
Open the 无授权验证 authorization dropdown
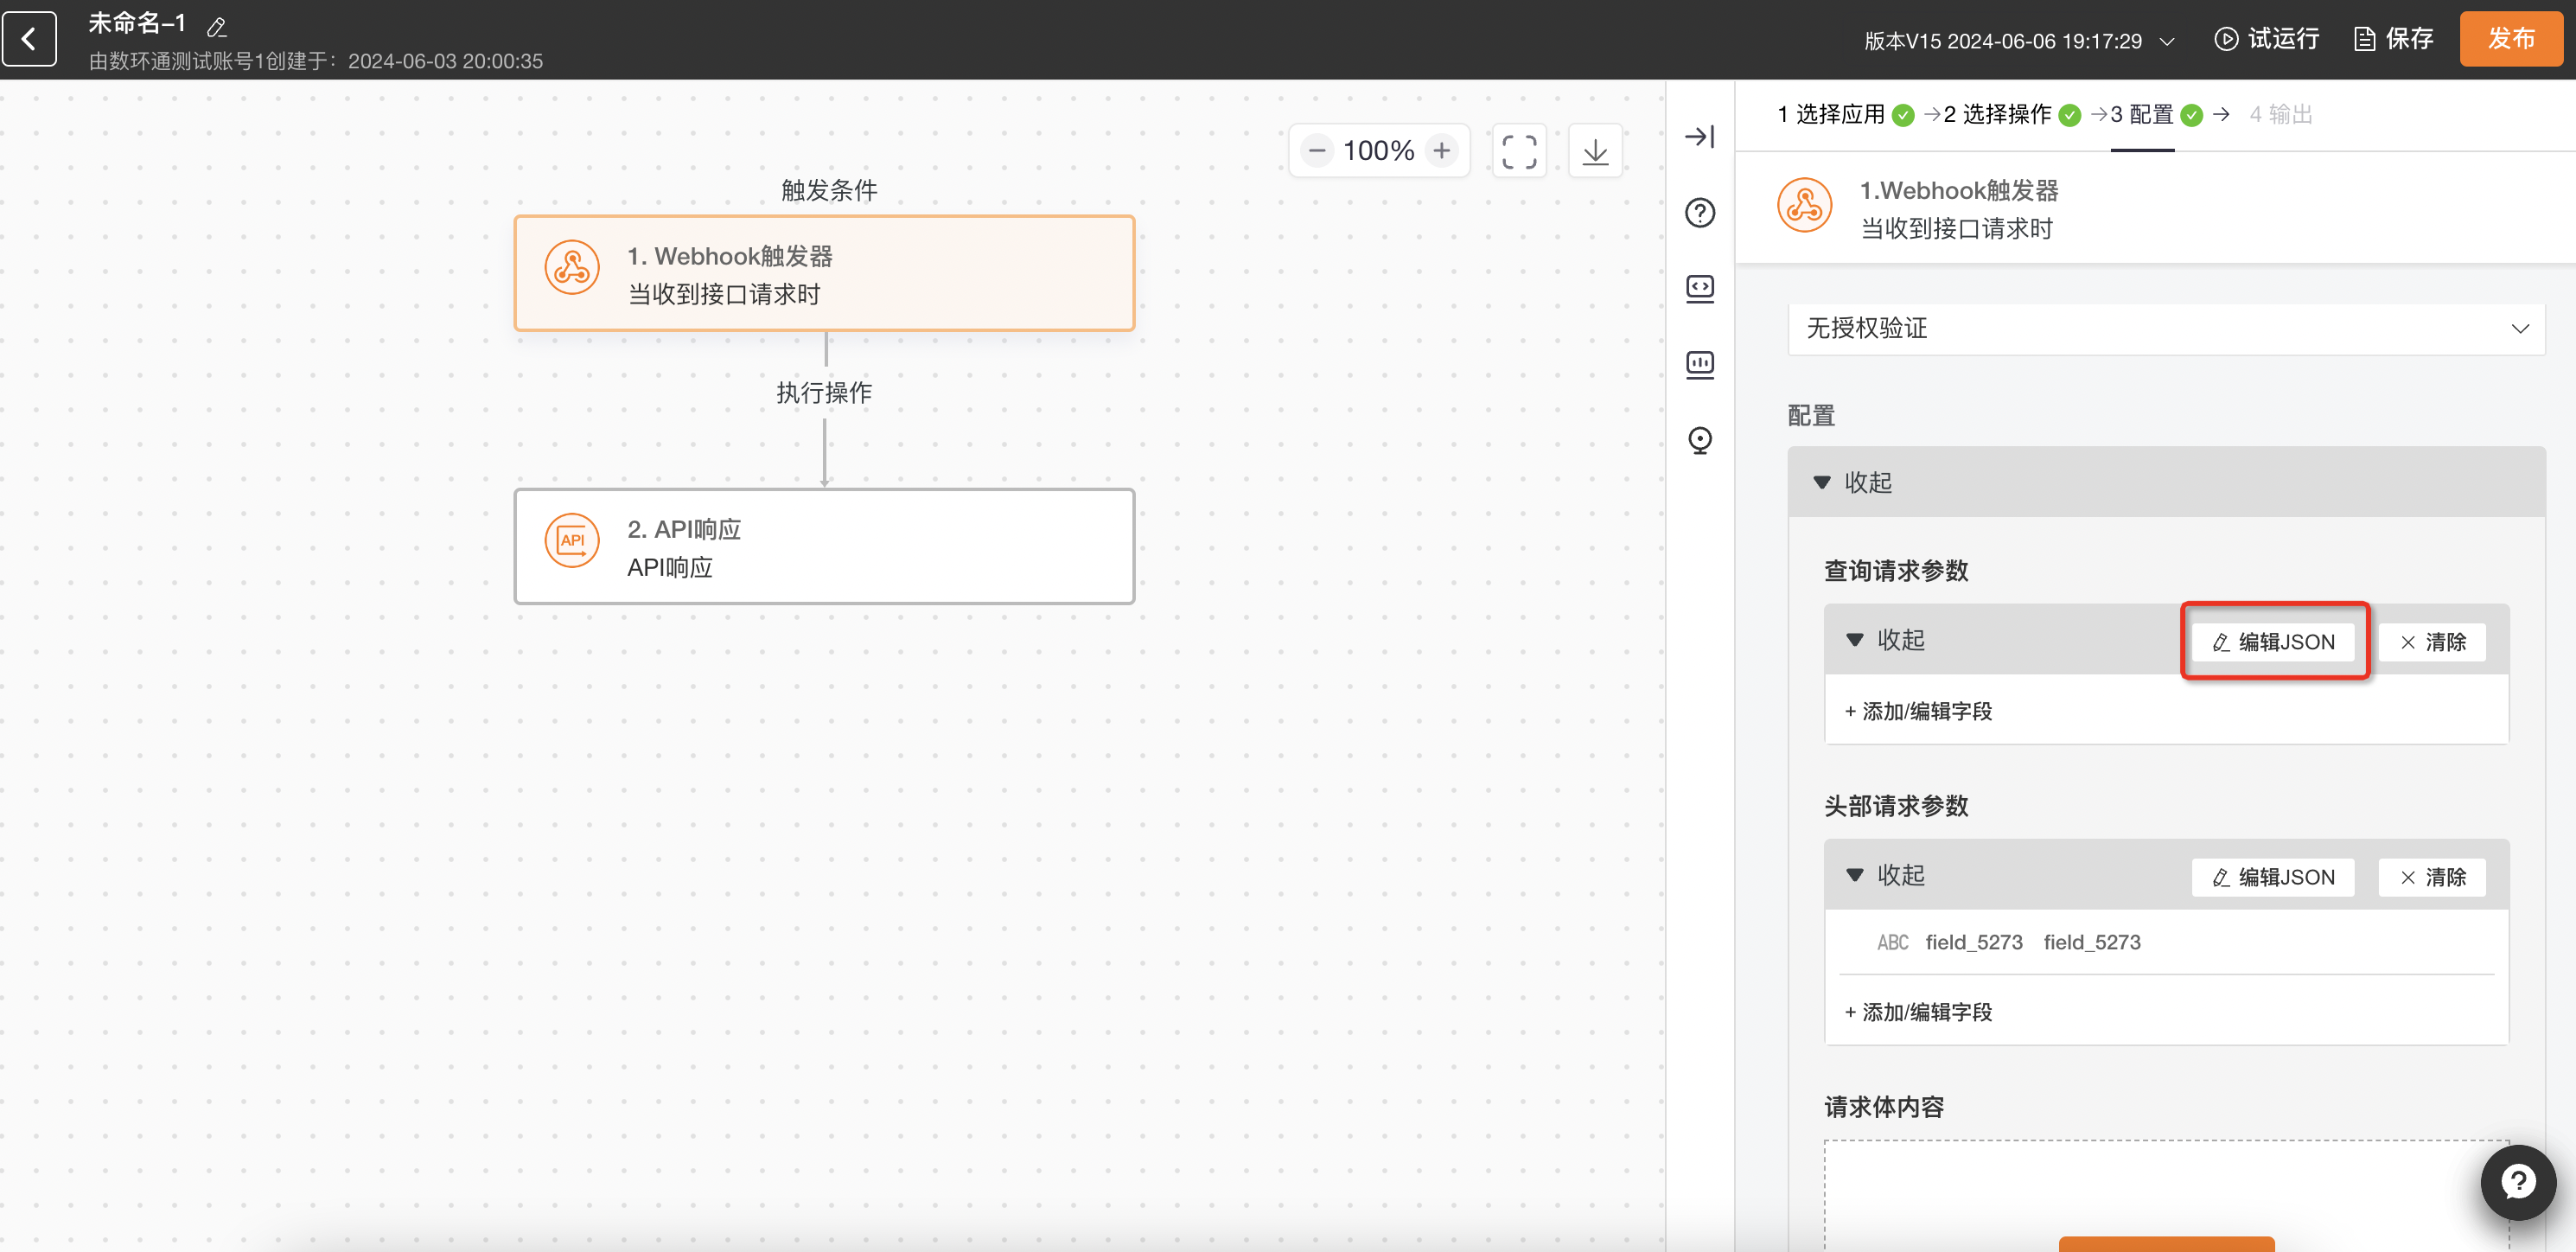2166,328
